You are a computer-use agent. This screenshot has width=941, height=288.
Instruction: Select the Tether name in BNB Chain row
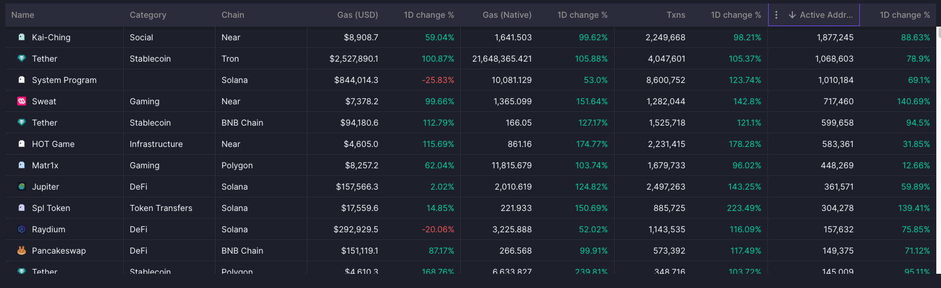point(44,123)
